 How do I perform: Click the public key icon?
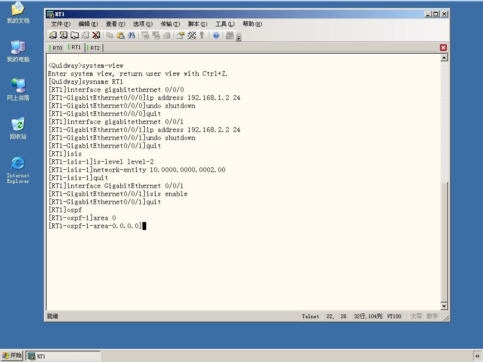(x=202, y=35)
